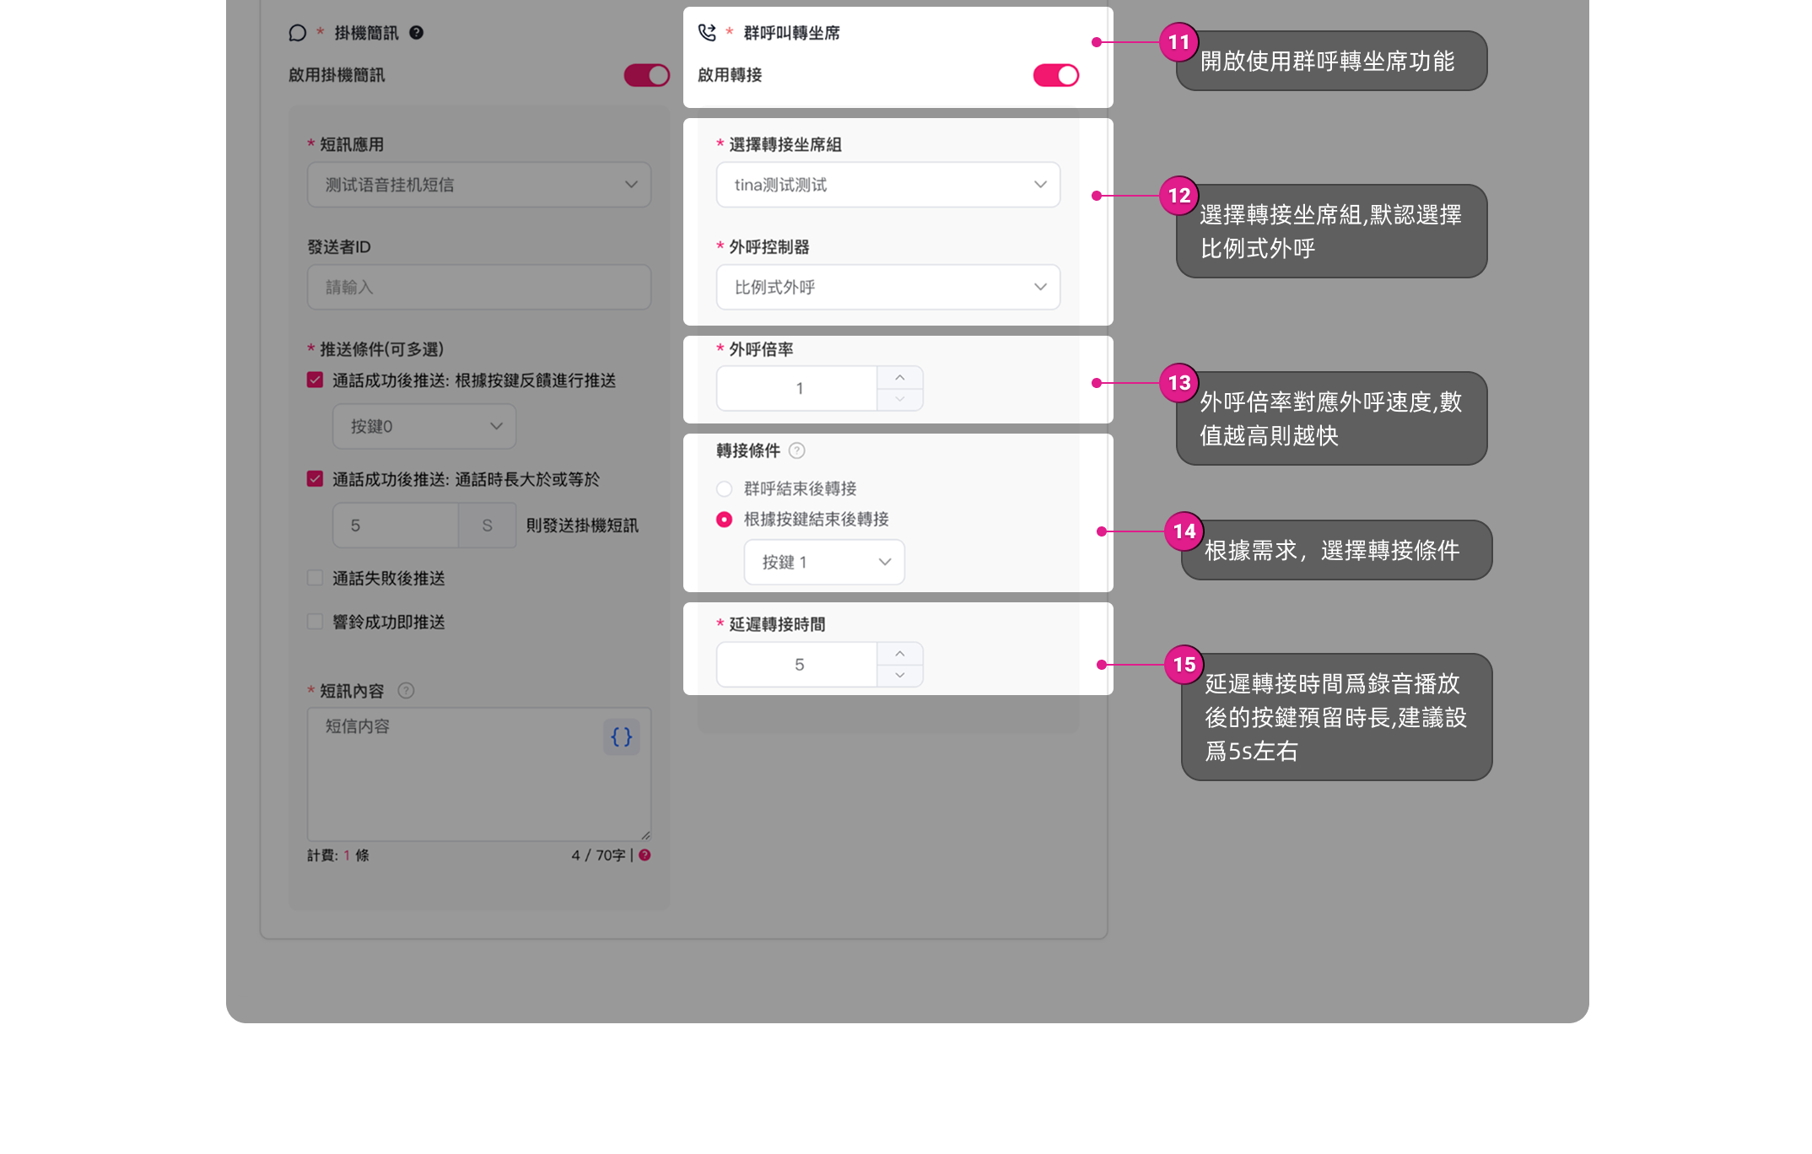Decrease 延遲轉接時間 with the down arrow
Screen dimensions: 1812x1154
point(899,676)
